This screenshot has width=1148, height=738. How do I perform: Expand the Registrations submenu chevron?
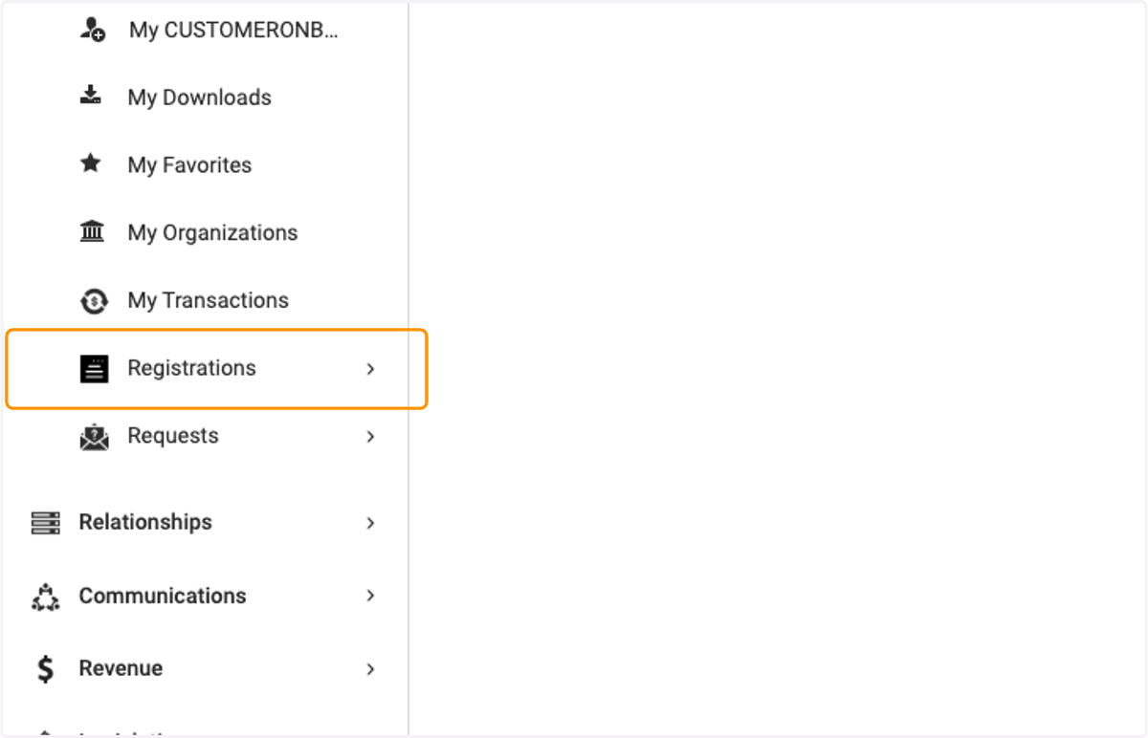(371, 369)
